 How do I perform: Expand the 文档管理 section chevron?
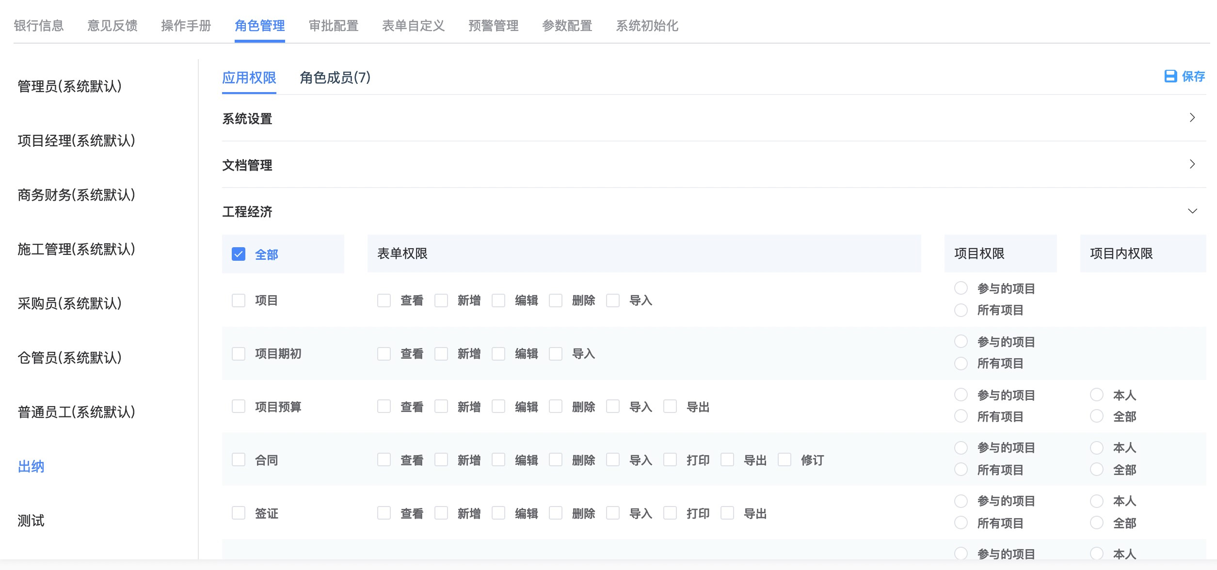[x=1192, y=164]
